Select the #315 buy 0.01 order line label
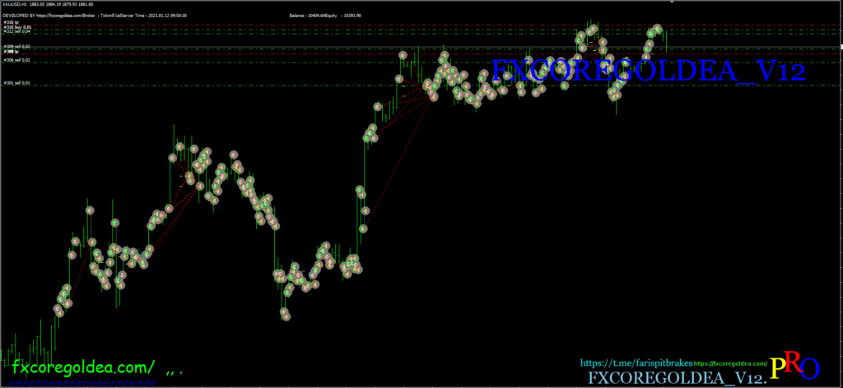 click(x=17, y=27)
